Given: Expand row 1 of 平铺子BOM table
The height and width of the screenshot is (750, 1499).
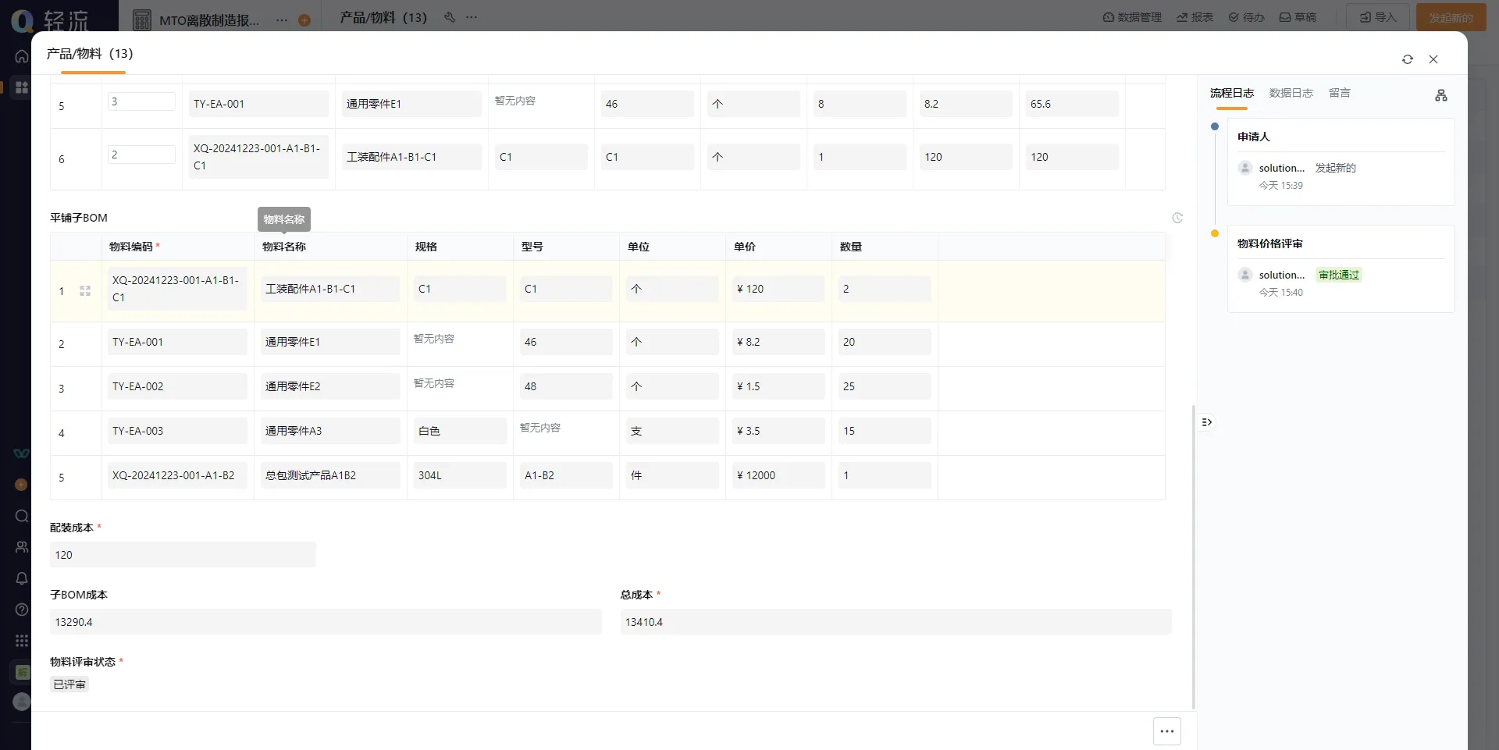Looking at the screenshot, I should [x=85, y=291].
